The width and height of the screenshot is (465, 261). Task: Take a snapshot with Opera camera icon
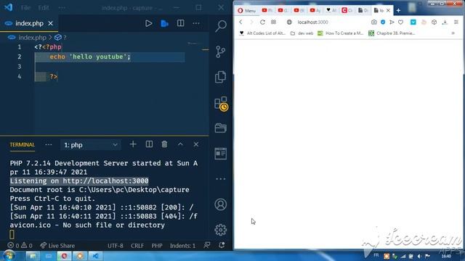pos(373,22)
